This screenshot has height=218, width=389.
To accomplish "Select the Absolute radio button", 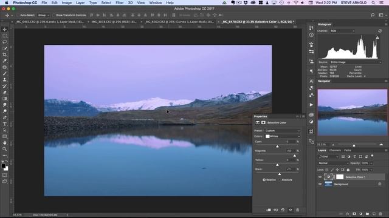I will 280,180.
